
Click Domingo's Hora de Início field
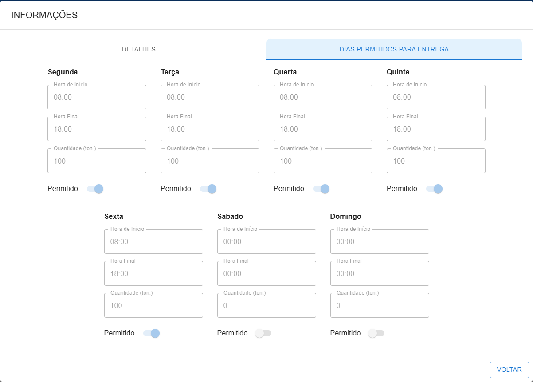tap(380, 242)
